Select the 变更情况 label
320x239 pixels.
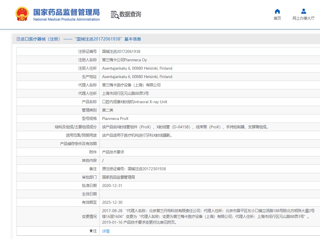pyautogui.click(x=89, y=216)
